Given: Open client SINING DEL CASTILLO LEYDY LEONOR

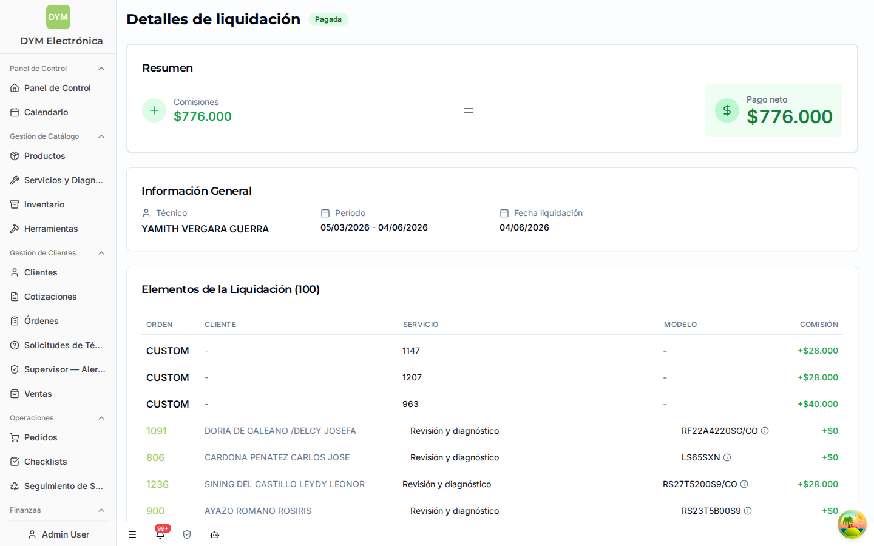Looking at the screenshot, I should click(285, 484).
